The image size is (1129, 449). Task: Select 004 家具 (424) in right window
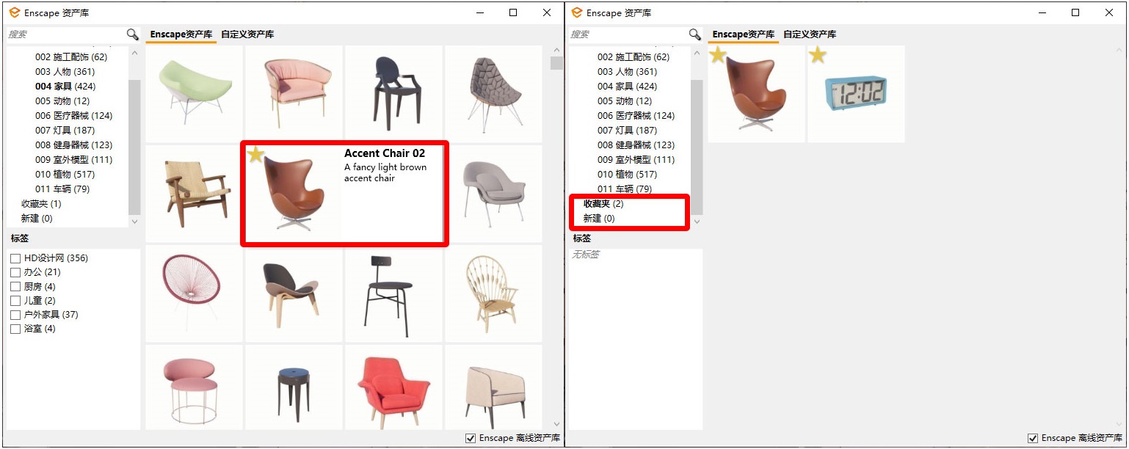(627, 87)
